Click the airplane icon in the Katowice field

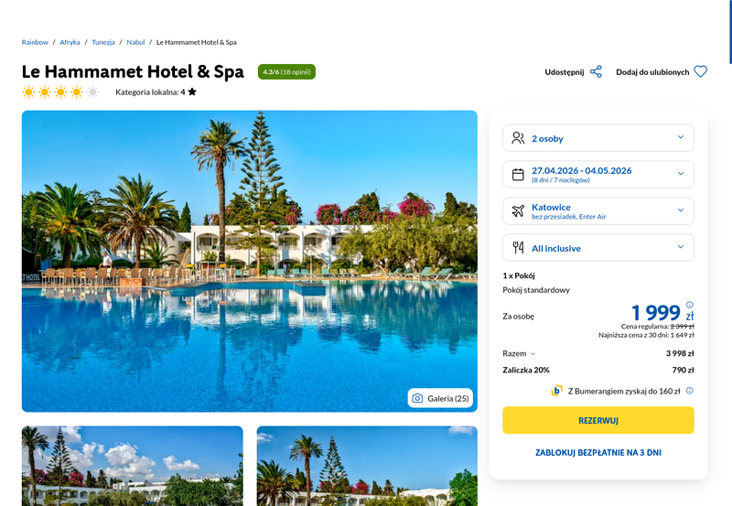point(518,211)
